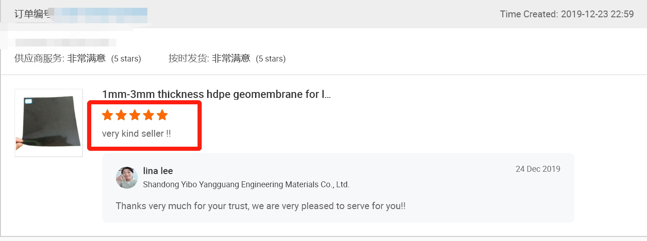The image size is (647, 241).
Task: Click the 'Thanks very much' seller reply text
Action: [x=261, y=206]
